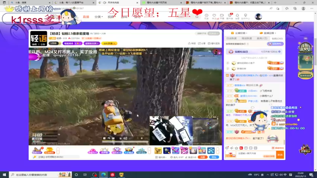Switch to the 贵宾(1万) tab
This screenshot has width=317, height=178.
tap(262, 38)
